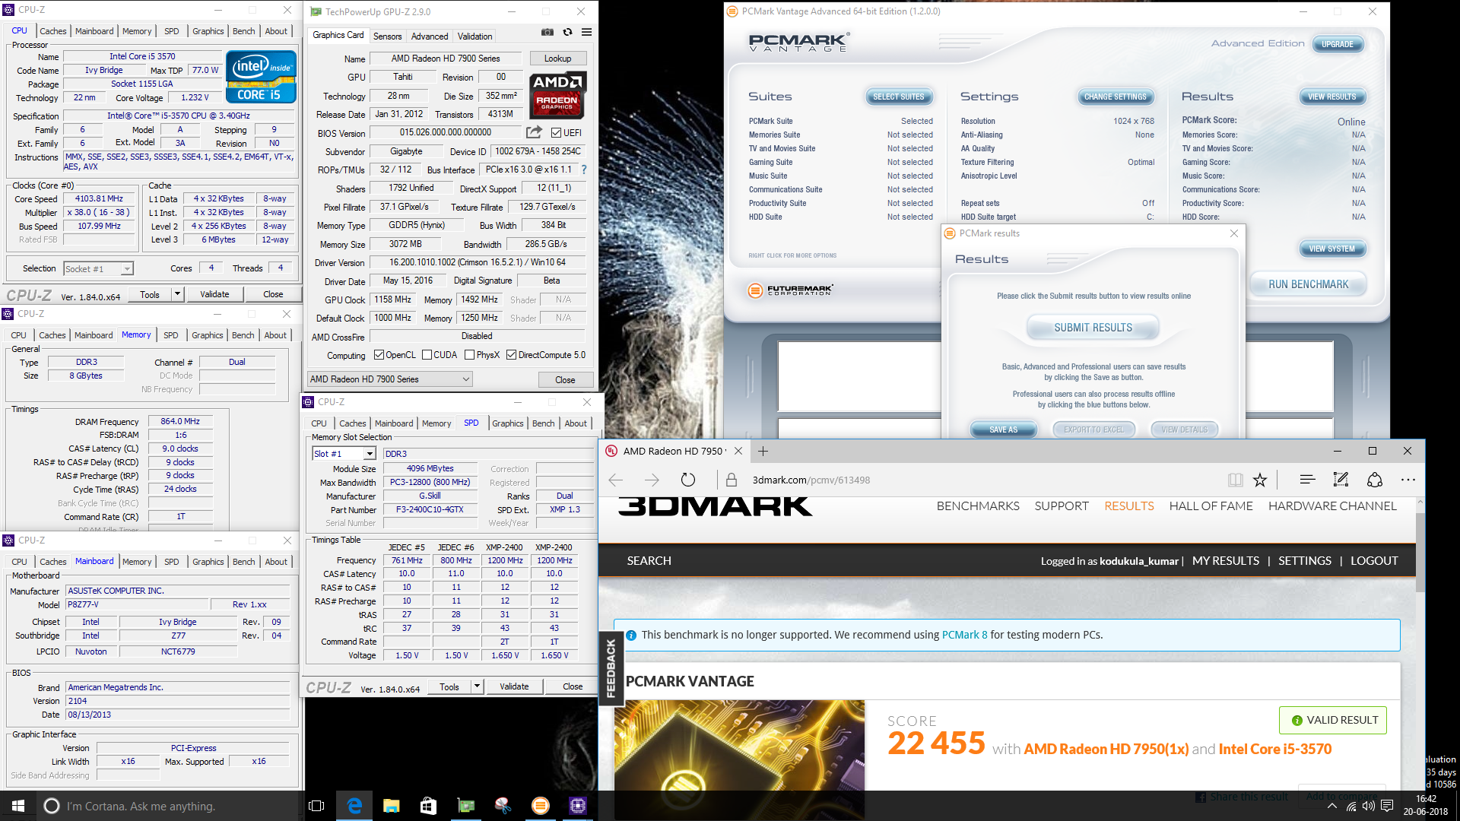Viewport: 1460px width, 821px height.
Task: Open GPU selection dropdown in GPU-Z
Action: (390, 379)
